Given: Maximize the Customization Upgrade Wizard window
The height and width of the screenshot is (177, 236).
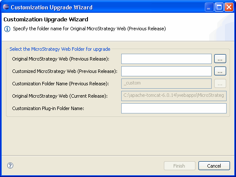Looking at the screenshot, I should tap(219, 7).
